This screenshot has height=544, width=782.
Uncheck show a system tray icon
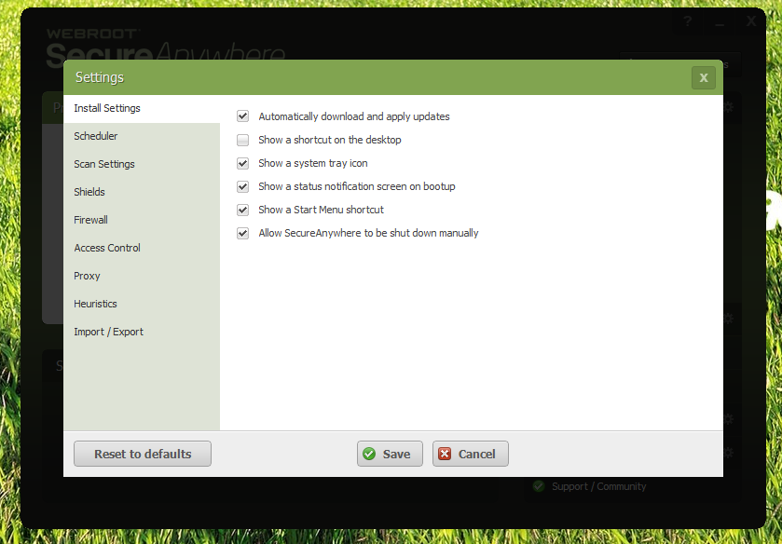[x=243, y=163]
